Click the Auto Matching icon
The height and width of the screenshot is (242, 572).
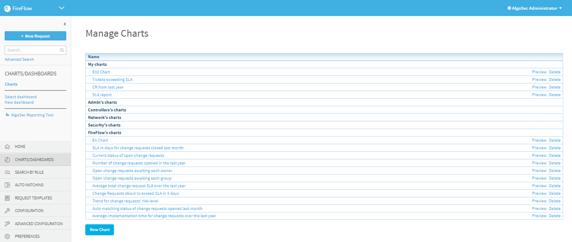[x=7, y=185]
